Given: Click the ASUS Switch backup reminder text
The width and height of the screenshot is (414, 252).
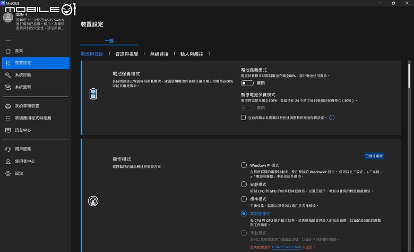Looking at the screenshot, I should (40, 24).
